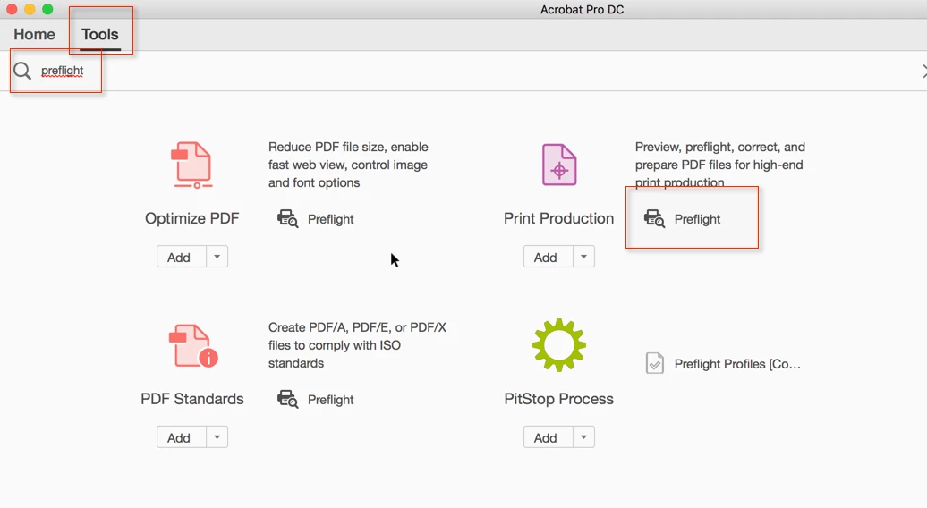This screenshot has width=927, height=508.
Task: Click Preflight icon under Print Production
Action: click(654, 218)
